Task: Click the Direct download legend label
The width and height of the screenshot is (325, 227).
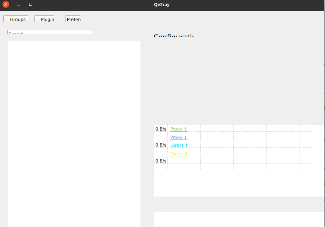Action: point(179,154)
